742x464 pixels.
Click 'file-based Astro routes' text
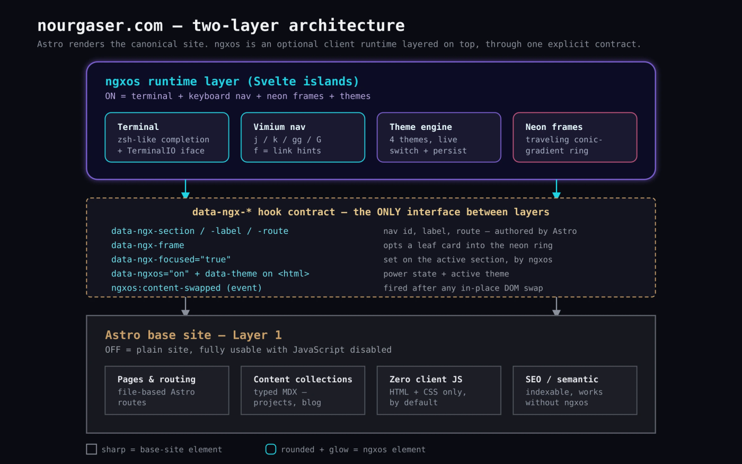pos(156,397)
